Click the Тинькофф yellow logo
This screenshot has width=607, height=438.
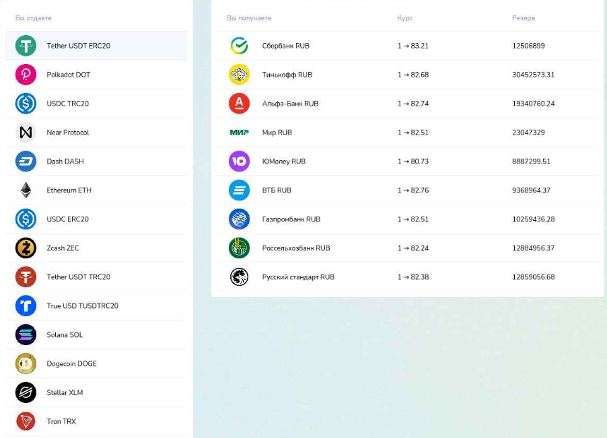point(240,75)
